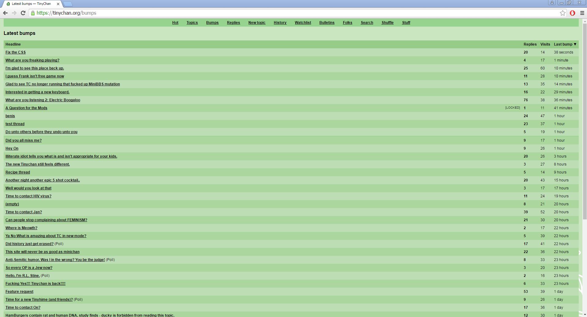Open the Chrome hamburger menu
The image size is (587, 317).
point(582,13)
